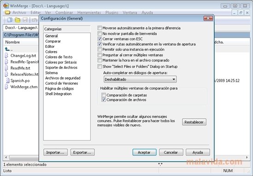
Task: Click the Nombre column header
Action: pyautogui.click(x=12, y=42)
